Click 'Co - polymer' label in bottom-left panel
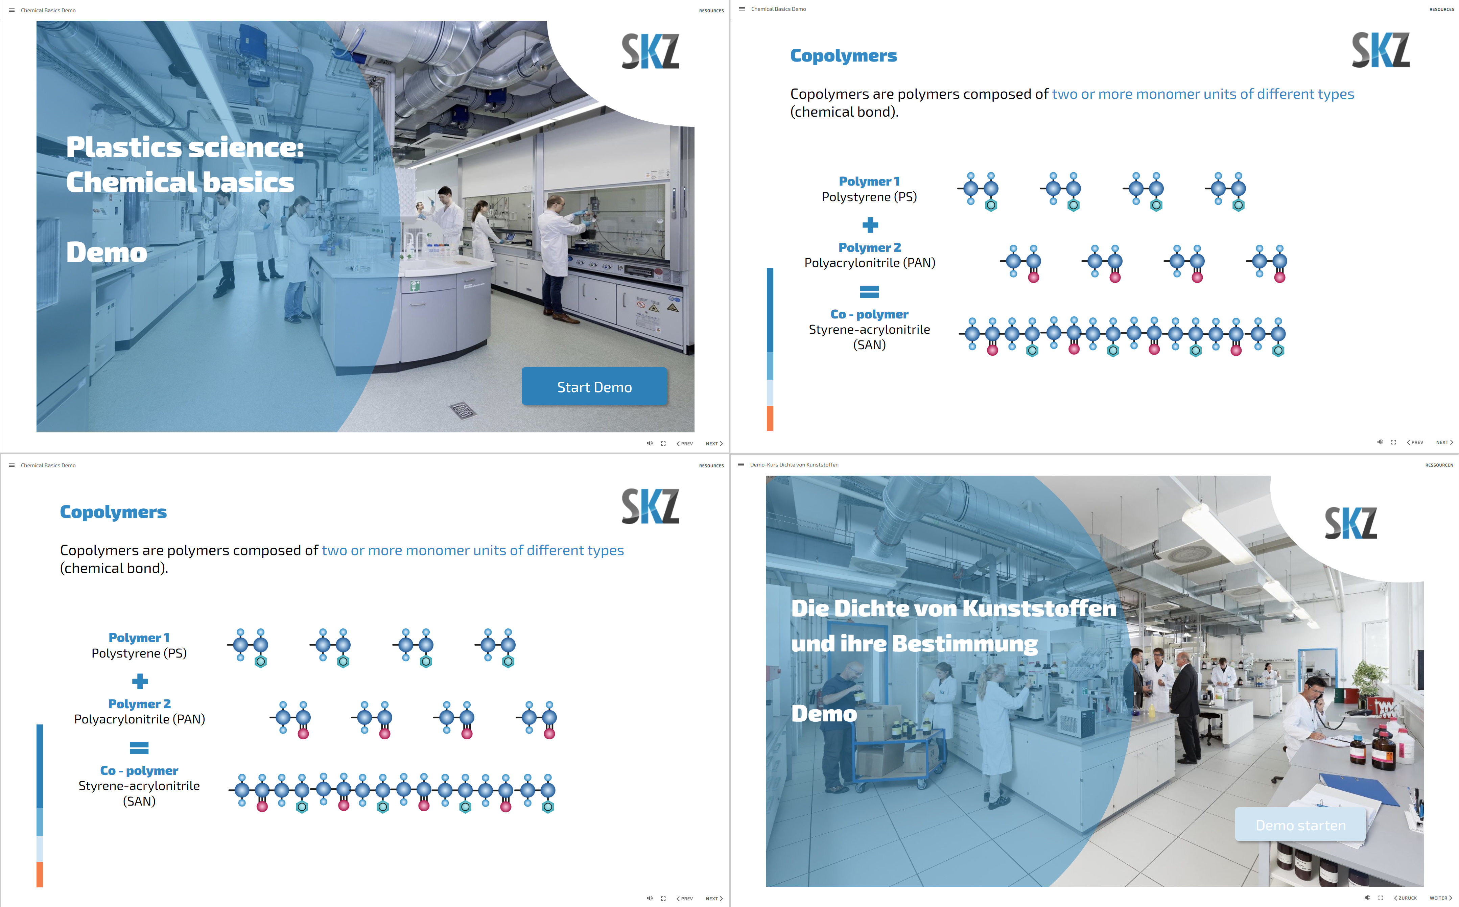 point(139,770)
